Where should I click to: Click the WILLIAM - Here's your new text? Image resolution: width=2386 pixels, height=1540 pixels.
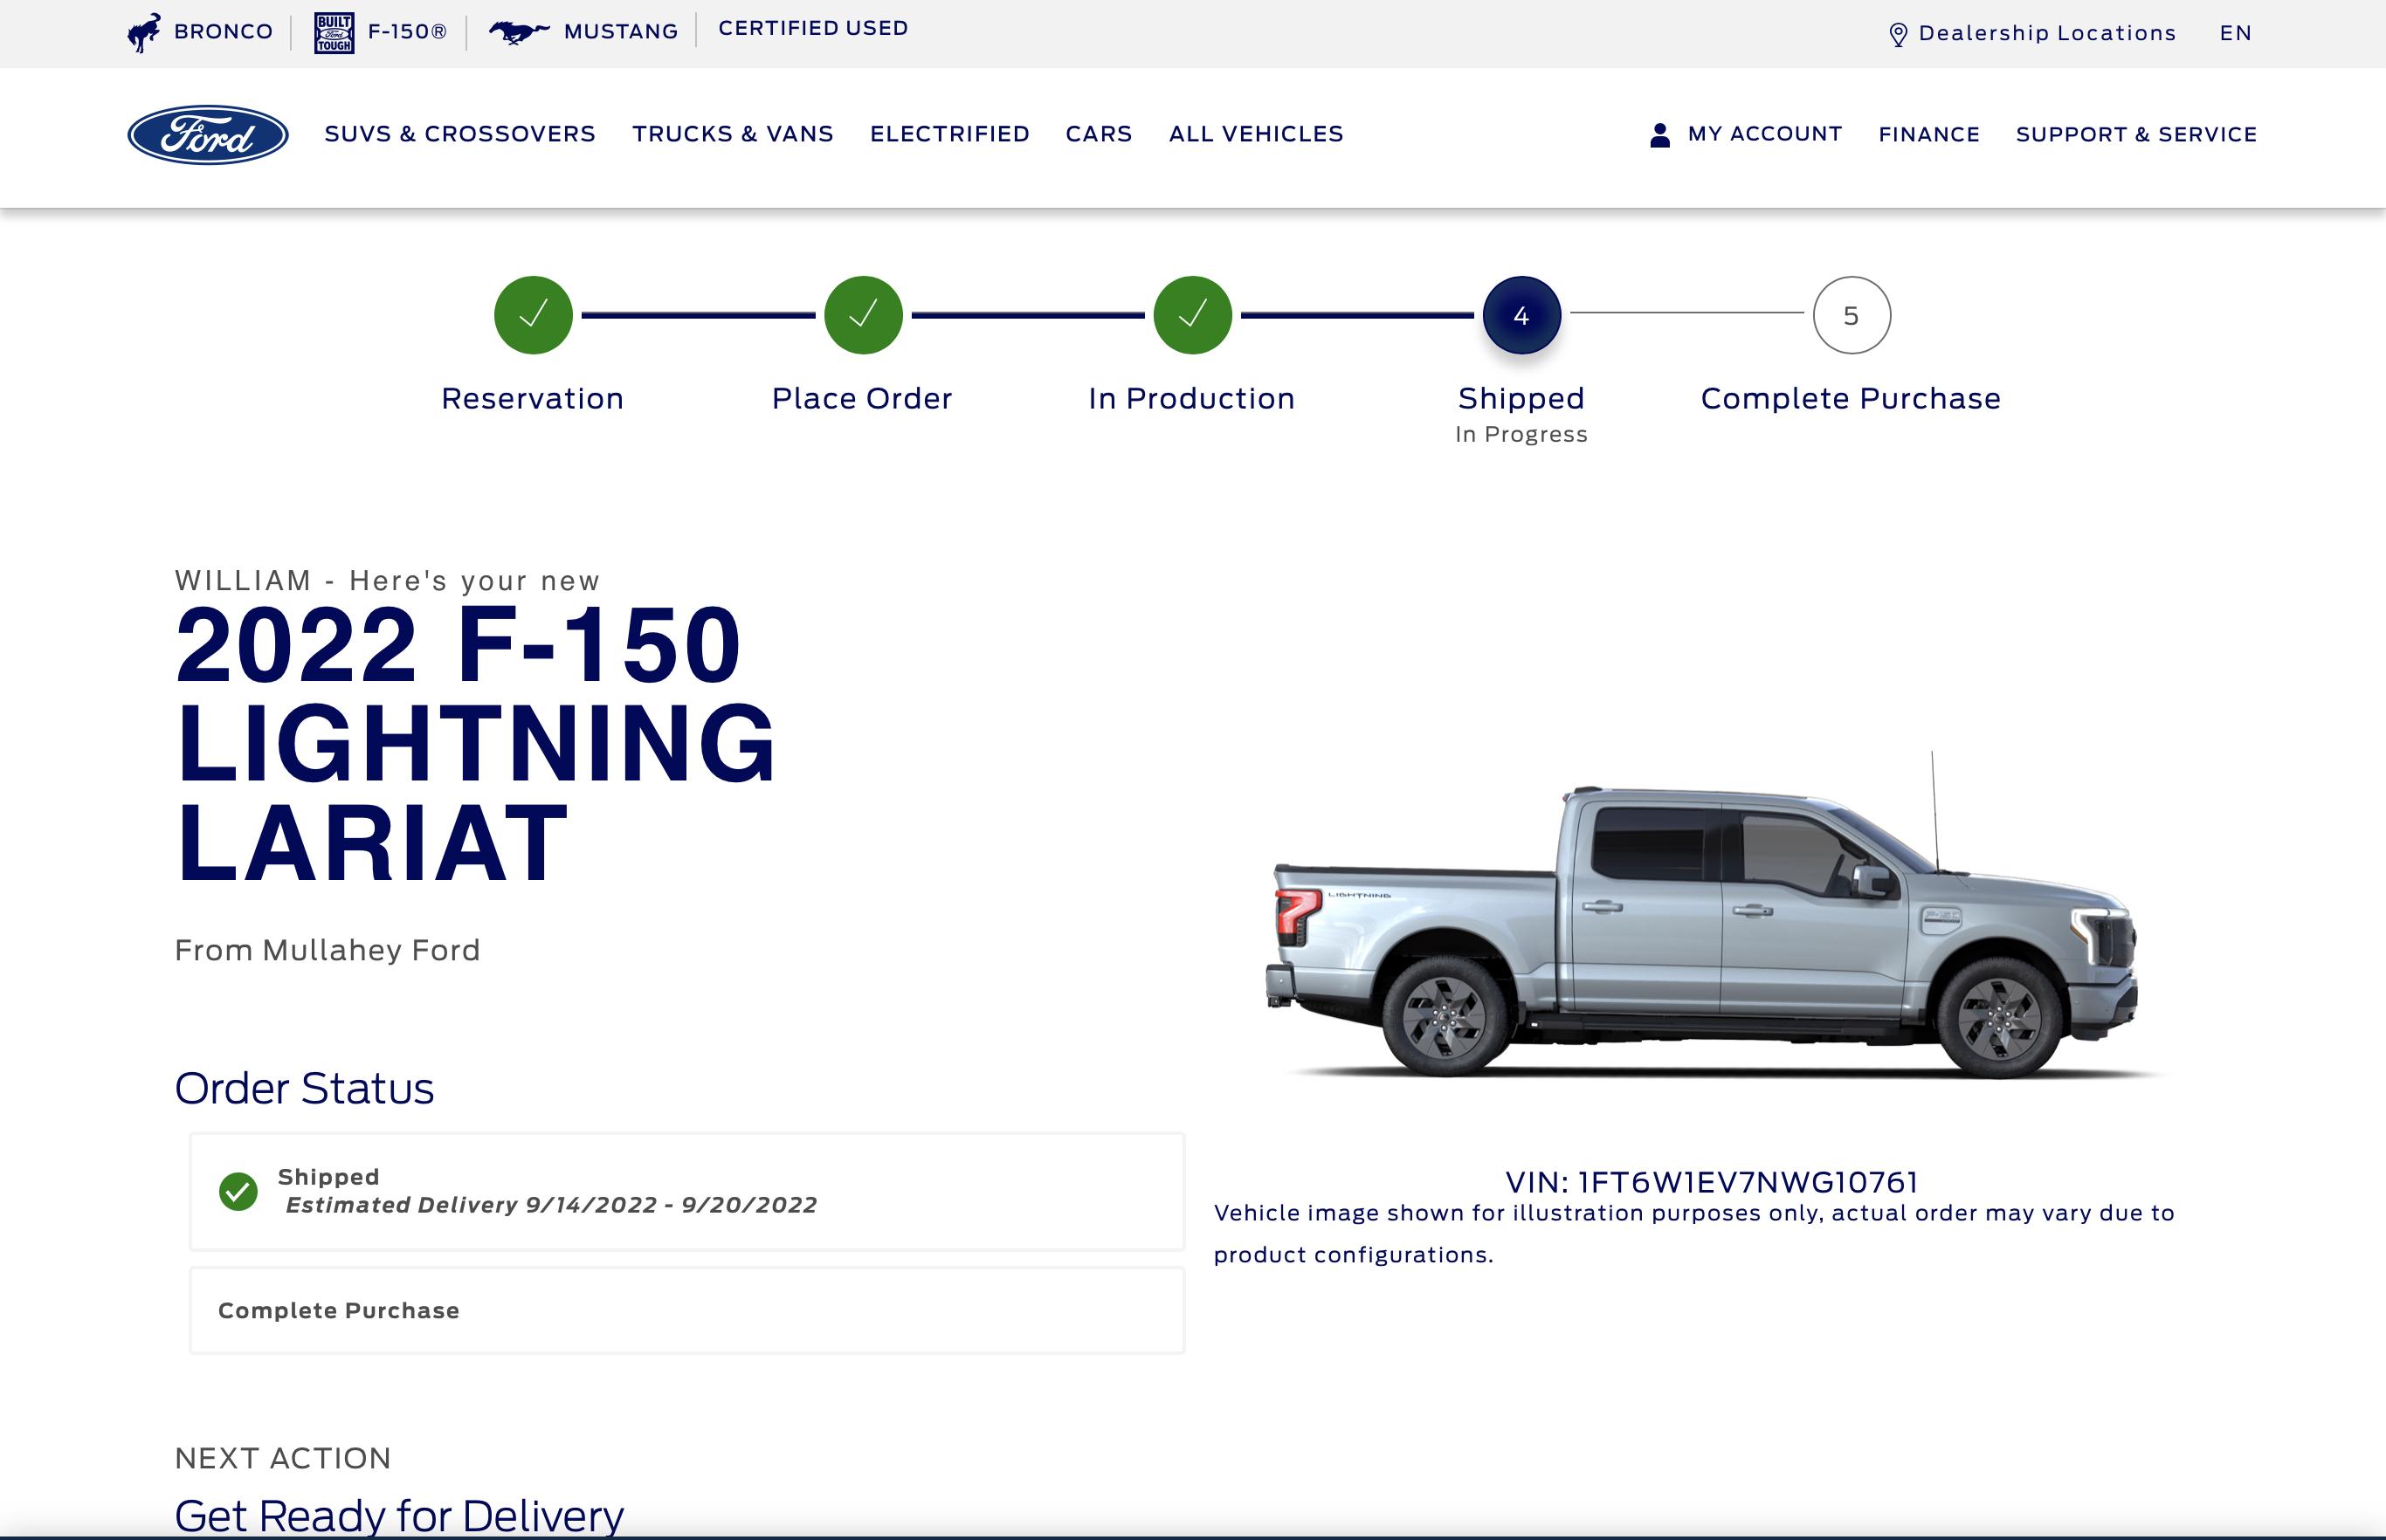coord(387,581)
